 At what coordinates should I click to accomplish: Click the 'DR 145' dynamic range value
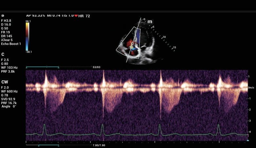7,36
